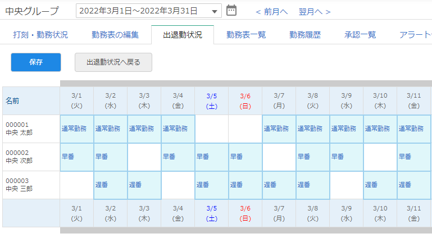Switch to the 勤務表一覧 tab

(x=245, y=35)
